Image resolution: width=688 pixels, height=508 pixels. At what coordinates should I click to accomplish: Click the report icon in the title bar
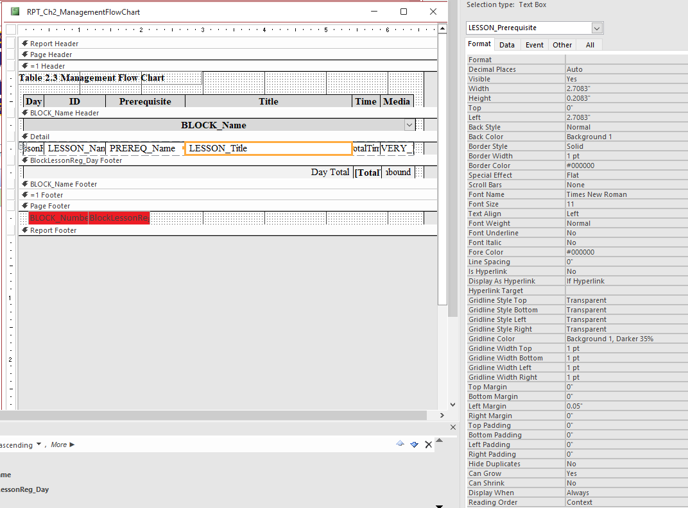(x=15, y=12)
